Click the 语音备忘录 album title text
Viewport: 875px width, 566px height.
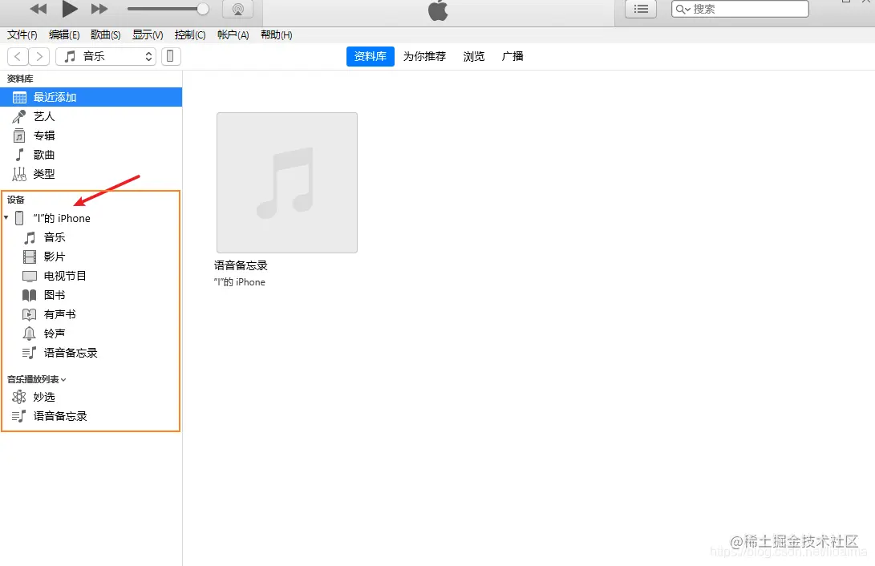coord(241,265)
